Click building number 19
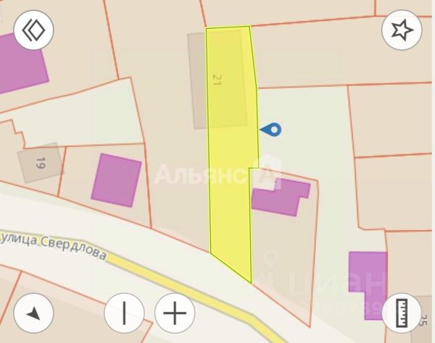Image resolution: width=435 pixels, height=343 pixels. click(x=41, y=163)
